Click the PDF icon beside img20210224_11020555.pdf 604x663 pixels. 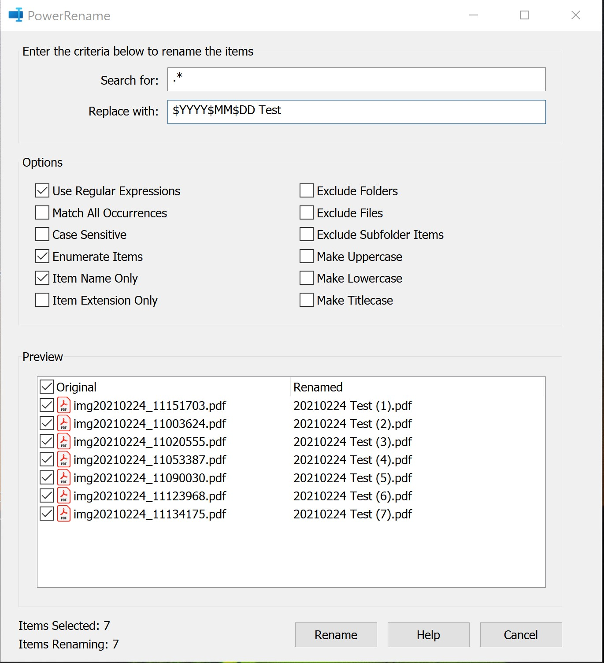point(63,441)
